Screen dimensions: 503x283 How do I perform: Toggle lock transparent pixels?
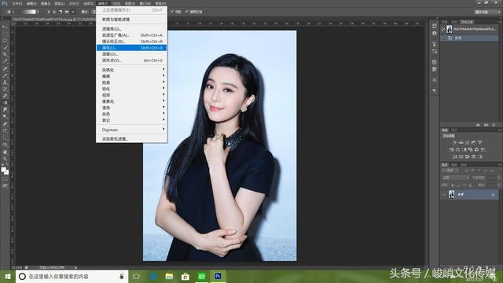[453, 186]
